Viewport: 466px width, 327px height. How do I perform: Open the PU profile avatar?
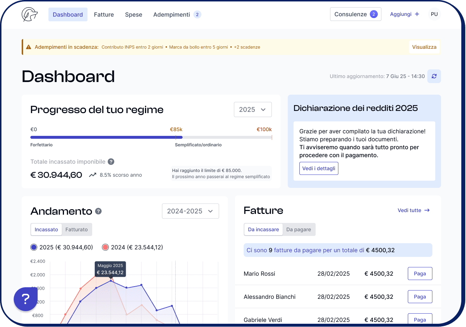[x=434, y=14]
